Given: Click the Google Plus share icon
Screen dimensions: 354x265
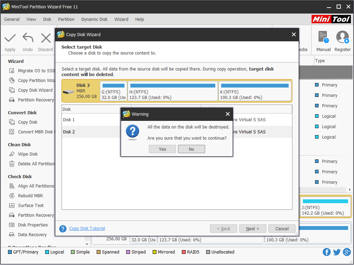Looking at the screenshot, I should [x=347, y=252].
